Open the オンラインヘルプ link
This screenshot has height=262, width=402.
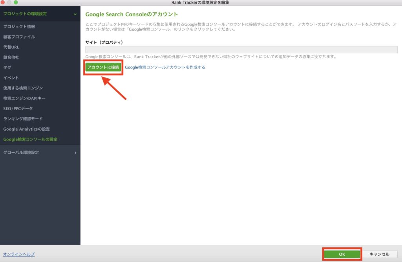pos(19,254)
